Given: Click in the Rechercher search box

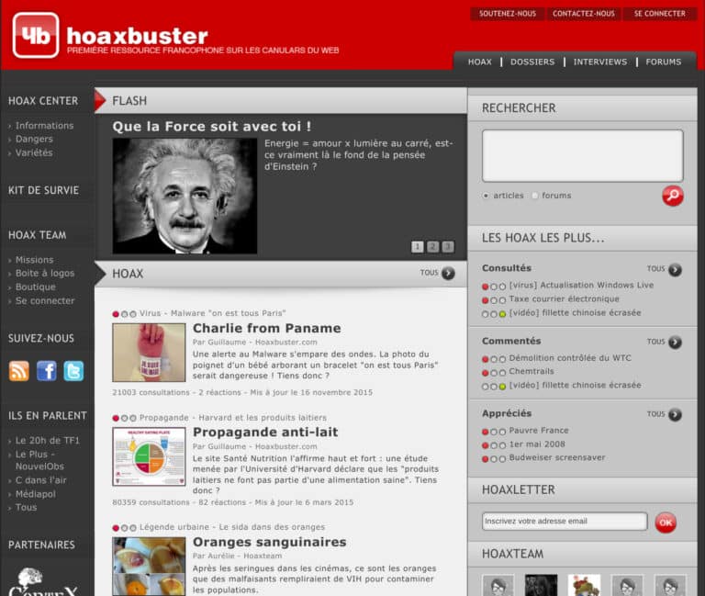Looking at the screenshot, I should pos(583,155).
